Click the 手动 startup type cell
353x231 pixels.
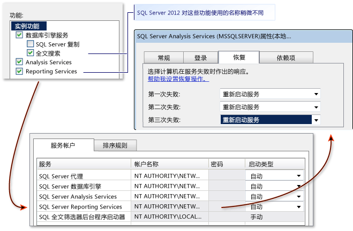coord(275,217)
